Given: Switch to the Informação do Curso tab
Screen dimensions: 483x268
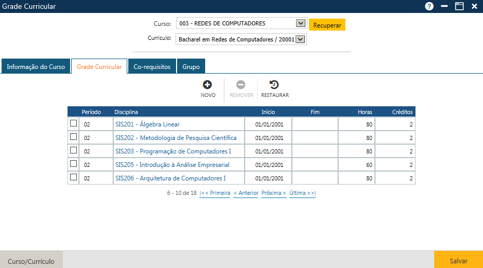Looking at the screenshot, I should 36,67.
